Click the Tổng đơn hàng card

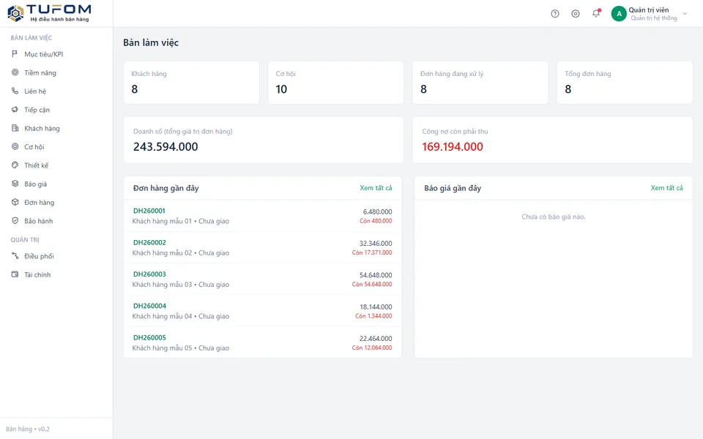click(x=625, y=83)
